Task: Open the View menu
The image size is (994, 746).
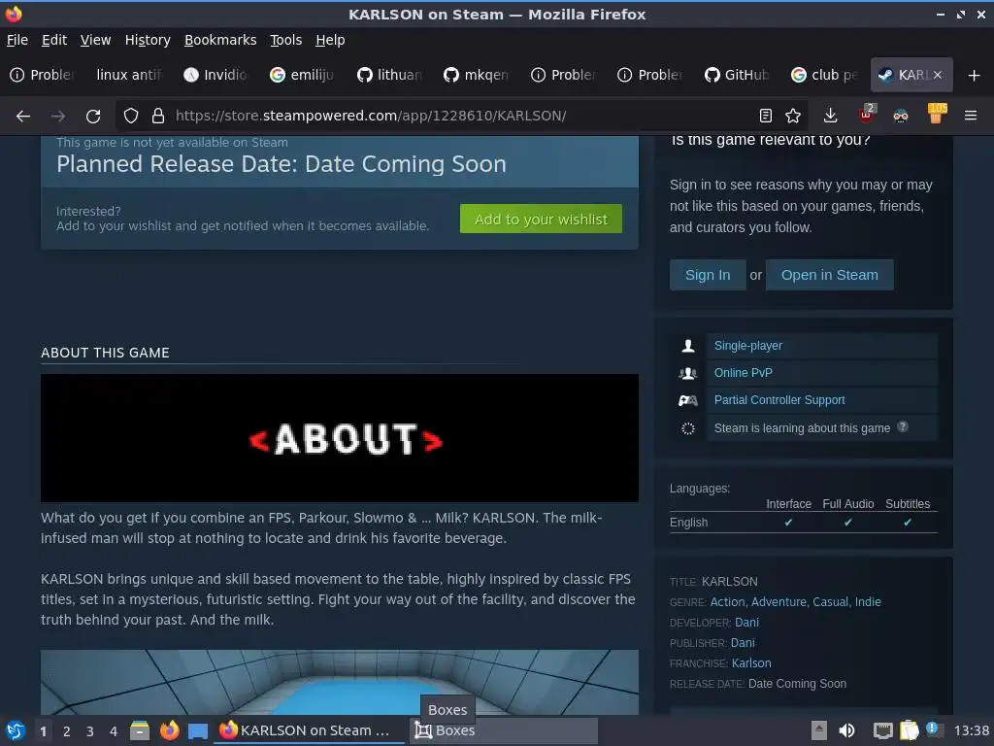Action: [96, 40]
